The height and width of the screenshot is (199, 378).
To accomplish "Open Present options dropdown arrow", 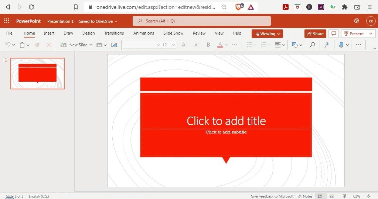I will click(371, 33).
